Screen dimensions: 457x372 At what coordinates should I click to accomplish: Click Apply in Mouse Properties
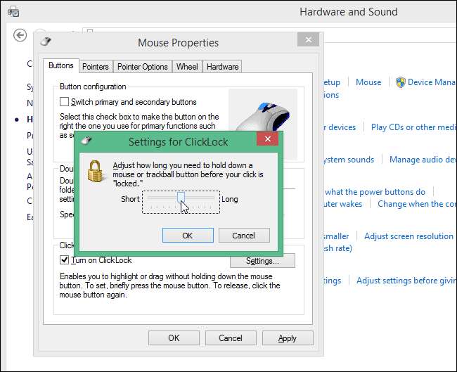tap(287, 338)
